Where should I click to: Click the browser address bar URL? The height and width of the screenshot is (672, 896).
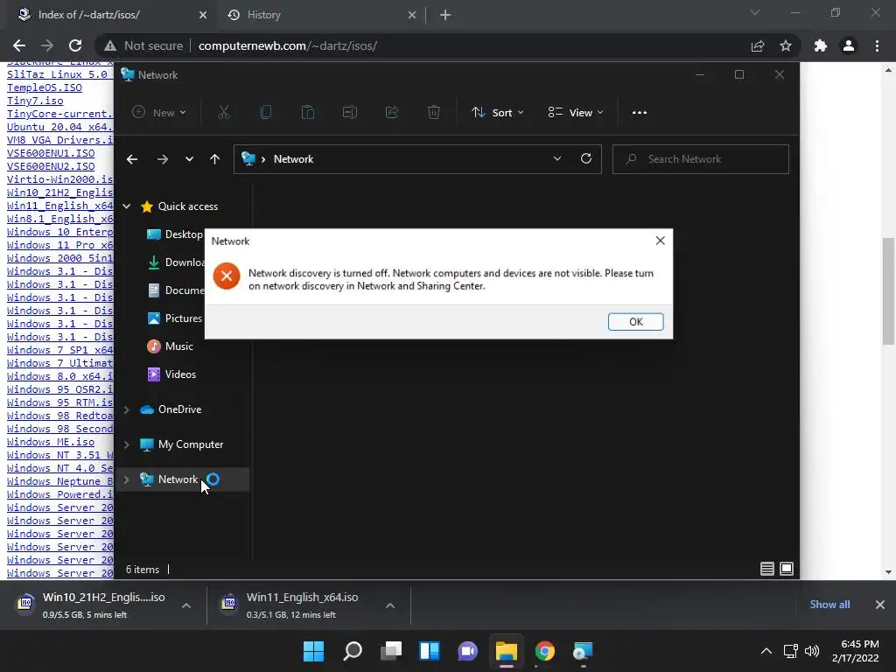click(287, 45)
